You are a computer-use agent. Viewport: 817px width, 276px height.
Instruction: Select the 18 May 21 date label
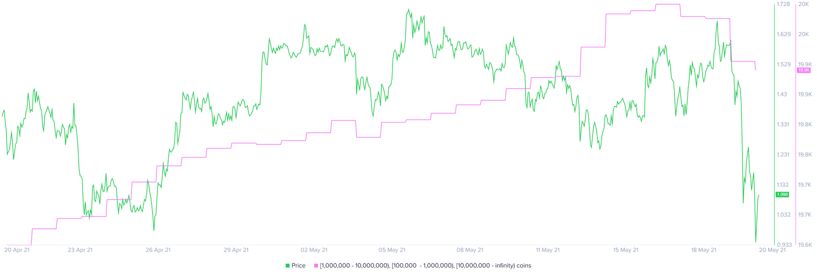[x=704, y=249]
